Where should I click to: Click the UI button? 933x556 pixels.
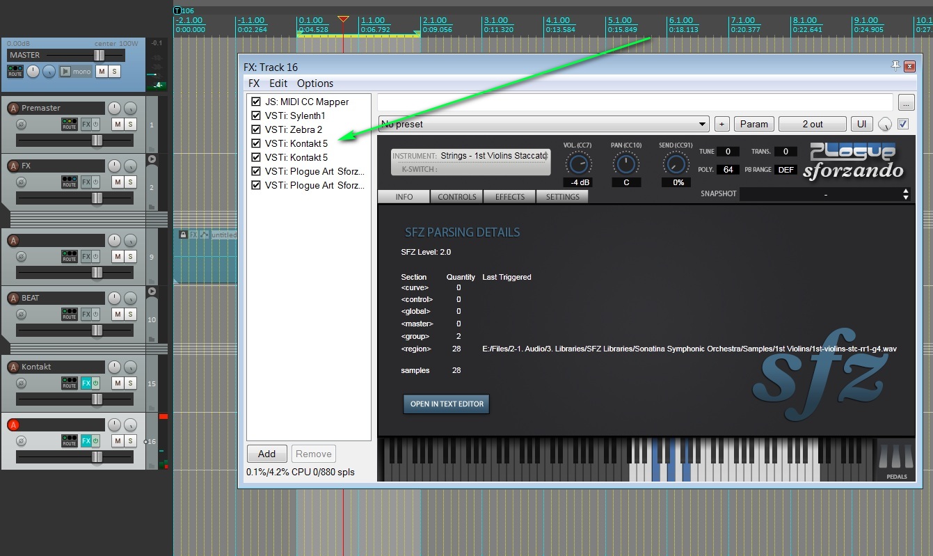862,125
